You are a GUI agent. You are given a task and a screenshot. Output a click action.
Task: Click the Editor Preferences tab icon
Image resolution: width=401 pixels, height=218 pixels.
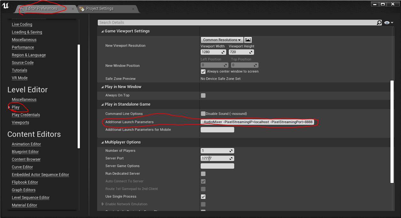coord(22,9)
